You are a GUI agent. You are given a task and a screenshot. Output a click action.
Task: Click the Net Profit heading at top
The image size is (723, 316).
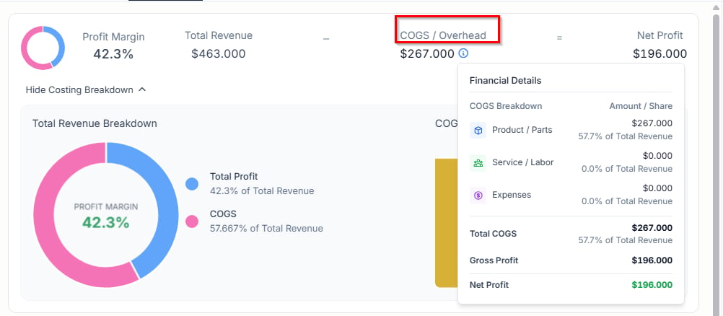[660, 35]
